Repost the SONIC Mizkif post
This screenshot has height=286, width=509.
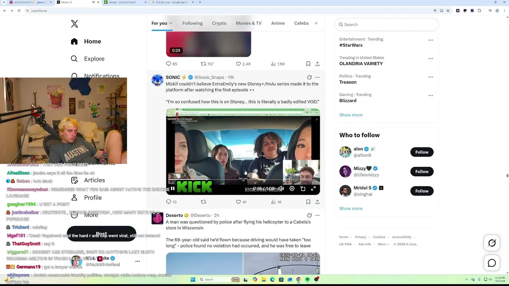point(204,202)
